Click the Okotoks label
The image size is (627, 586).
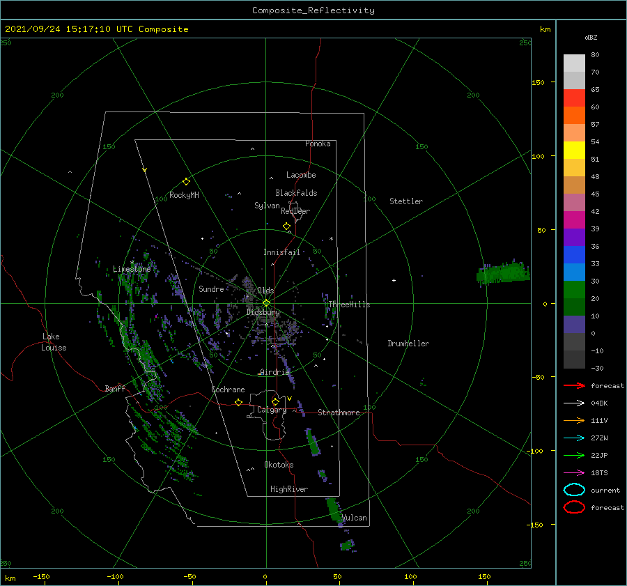click(279, 465)
